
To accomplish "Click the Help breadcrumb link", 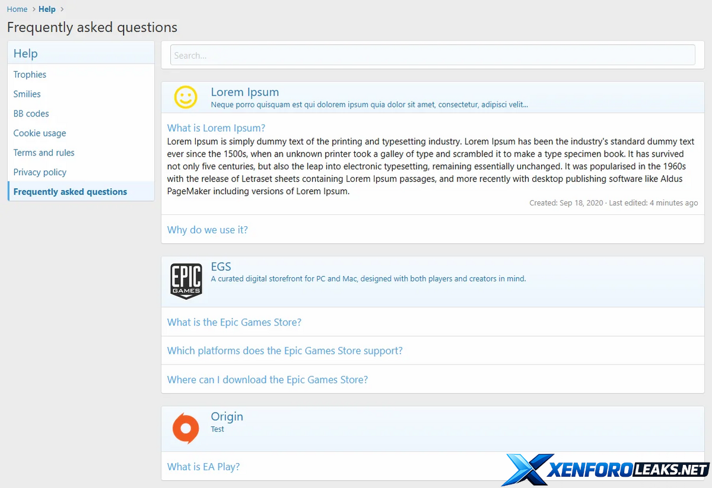I will click(x=47, y=9).
